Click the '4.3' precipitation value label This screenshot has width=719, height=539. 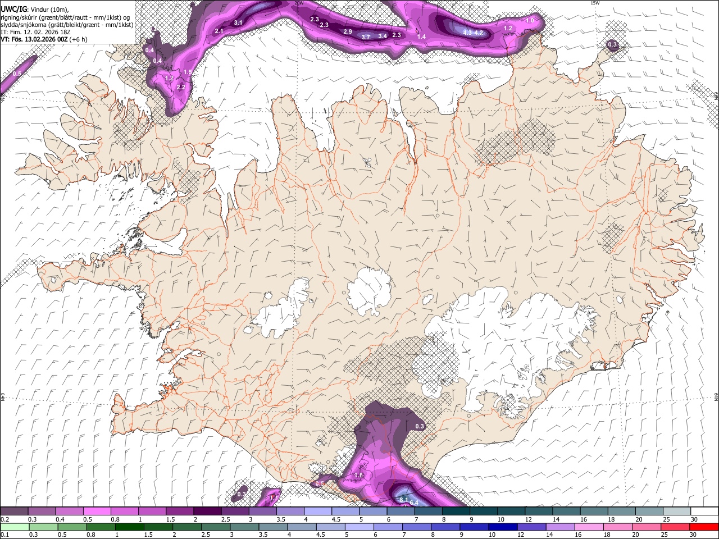pos(467,33)
